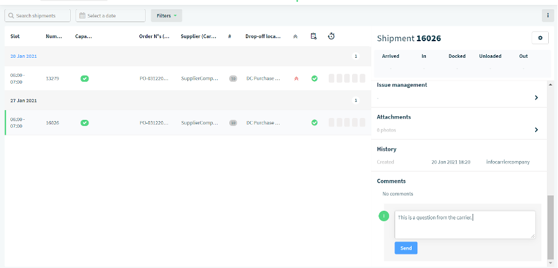Image resolution: width=558 pixels, height=268 pixels.
Task: Click the detail panel scrollbar thumb
Action: tap(551, 228)
